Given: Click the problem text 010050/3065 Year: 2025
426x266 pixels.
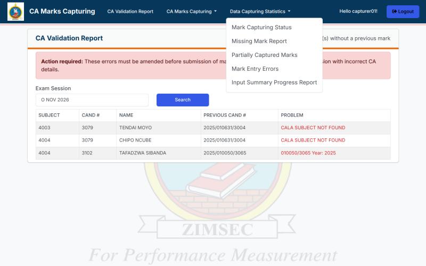Looking at the screenshot, I should [308, 153].
